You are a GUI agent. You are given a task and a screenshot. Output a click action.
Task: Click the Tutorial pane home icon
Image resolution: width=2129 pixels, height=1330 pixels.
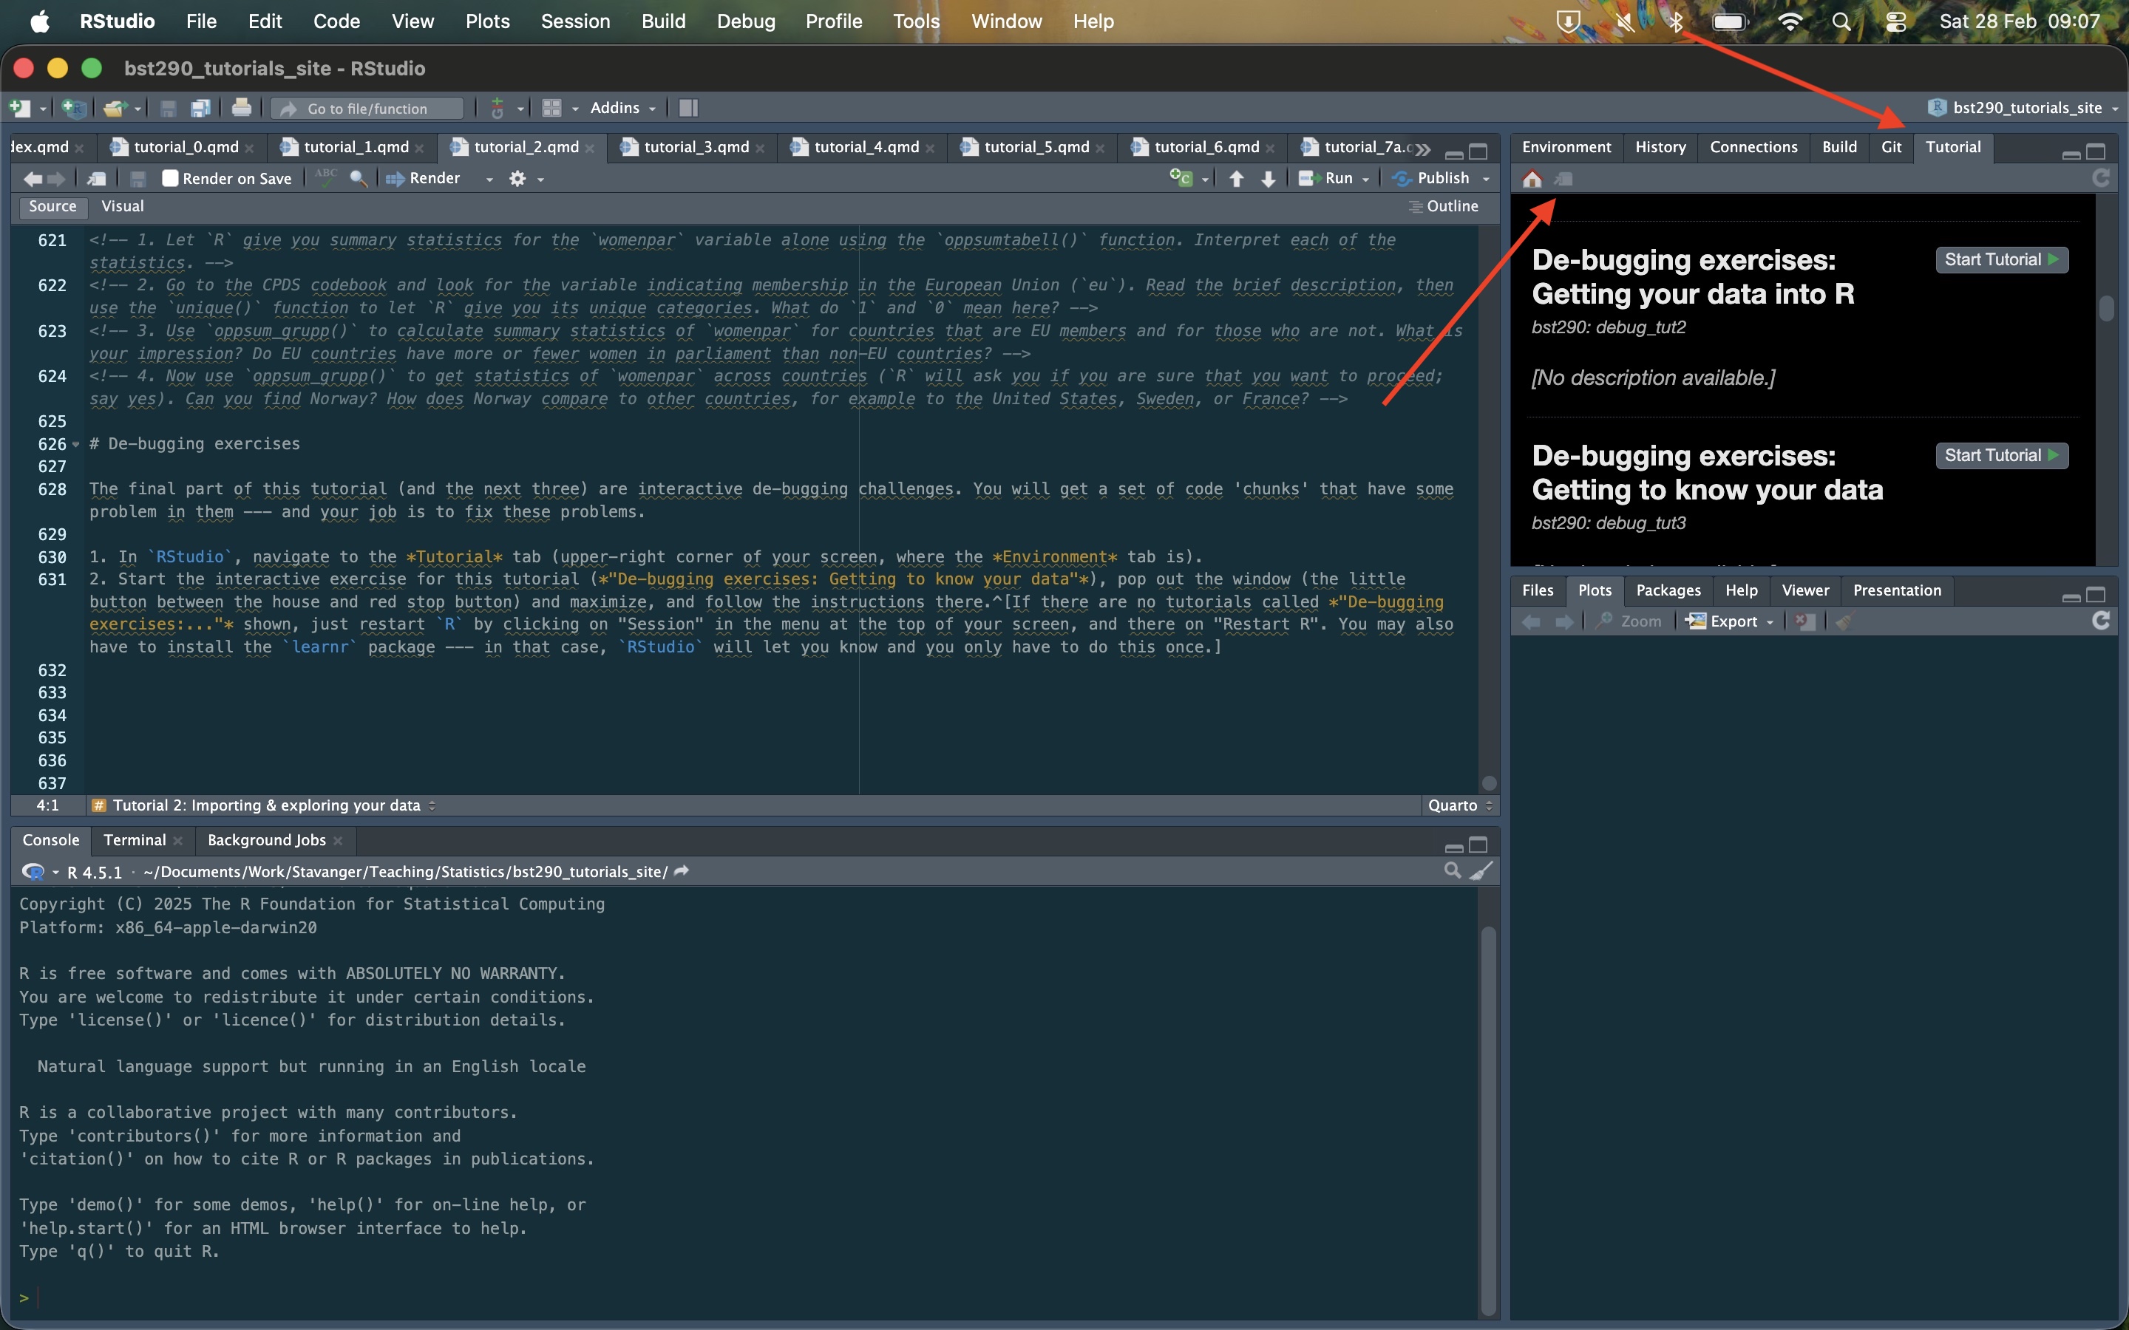[x=1532, y=180]
